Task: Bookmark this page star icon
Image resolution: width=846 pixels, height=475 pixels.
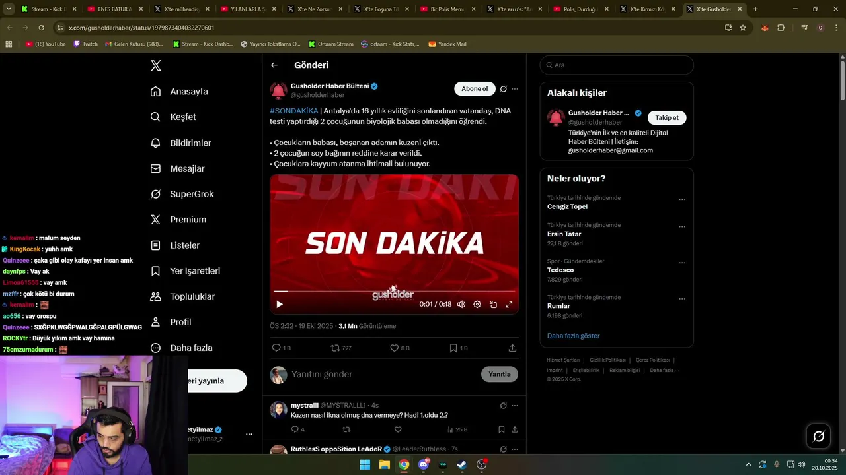Action: 743,28
